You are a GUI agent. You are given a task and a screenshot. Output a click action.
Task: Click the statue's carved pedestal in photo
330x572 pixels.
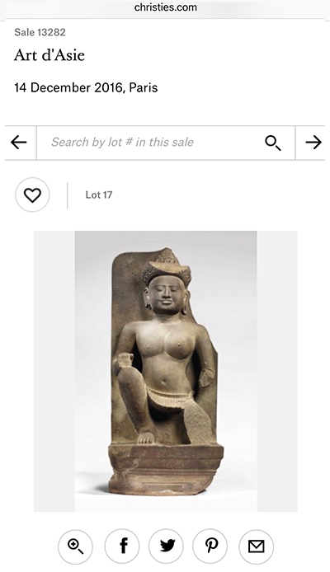click(166, 469)
